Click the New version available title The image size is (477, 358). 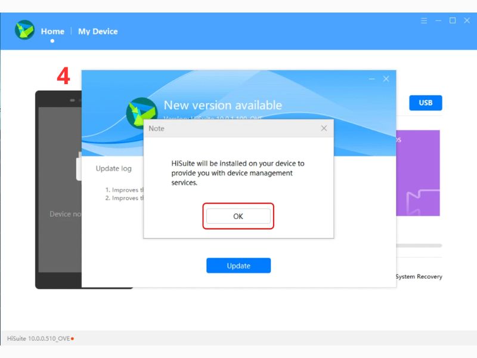click(222, 105)
